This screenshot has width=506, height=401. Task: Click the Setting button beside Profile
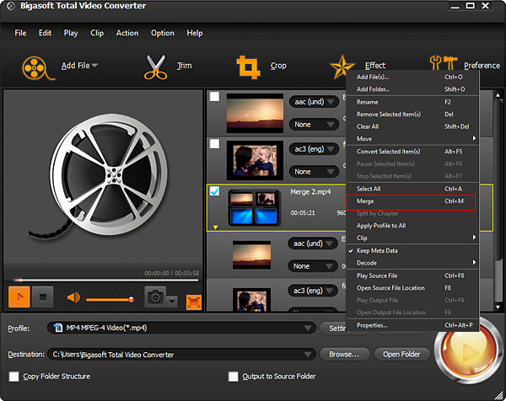click(x=334, y=329)
